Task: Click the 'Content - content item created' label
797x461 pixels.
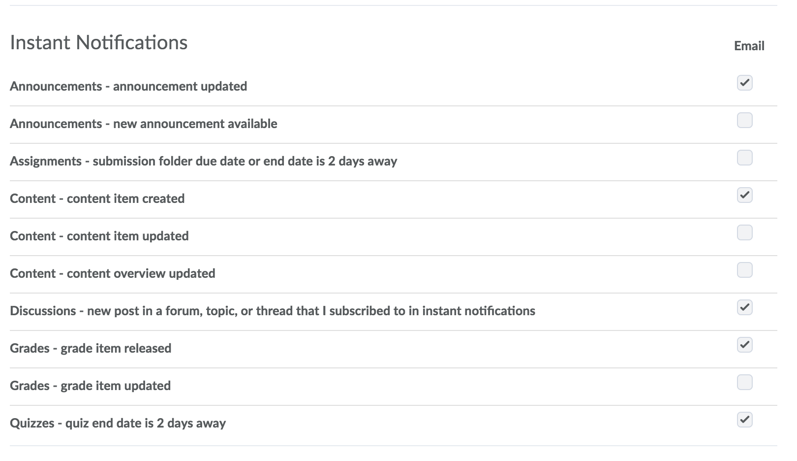Action: pos(97,198)
